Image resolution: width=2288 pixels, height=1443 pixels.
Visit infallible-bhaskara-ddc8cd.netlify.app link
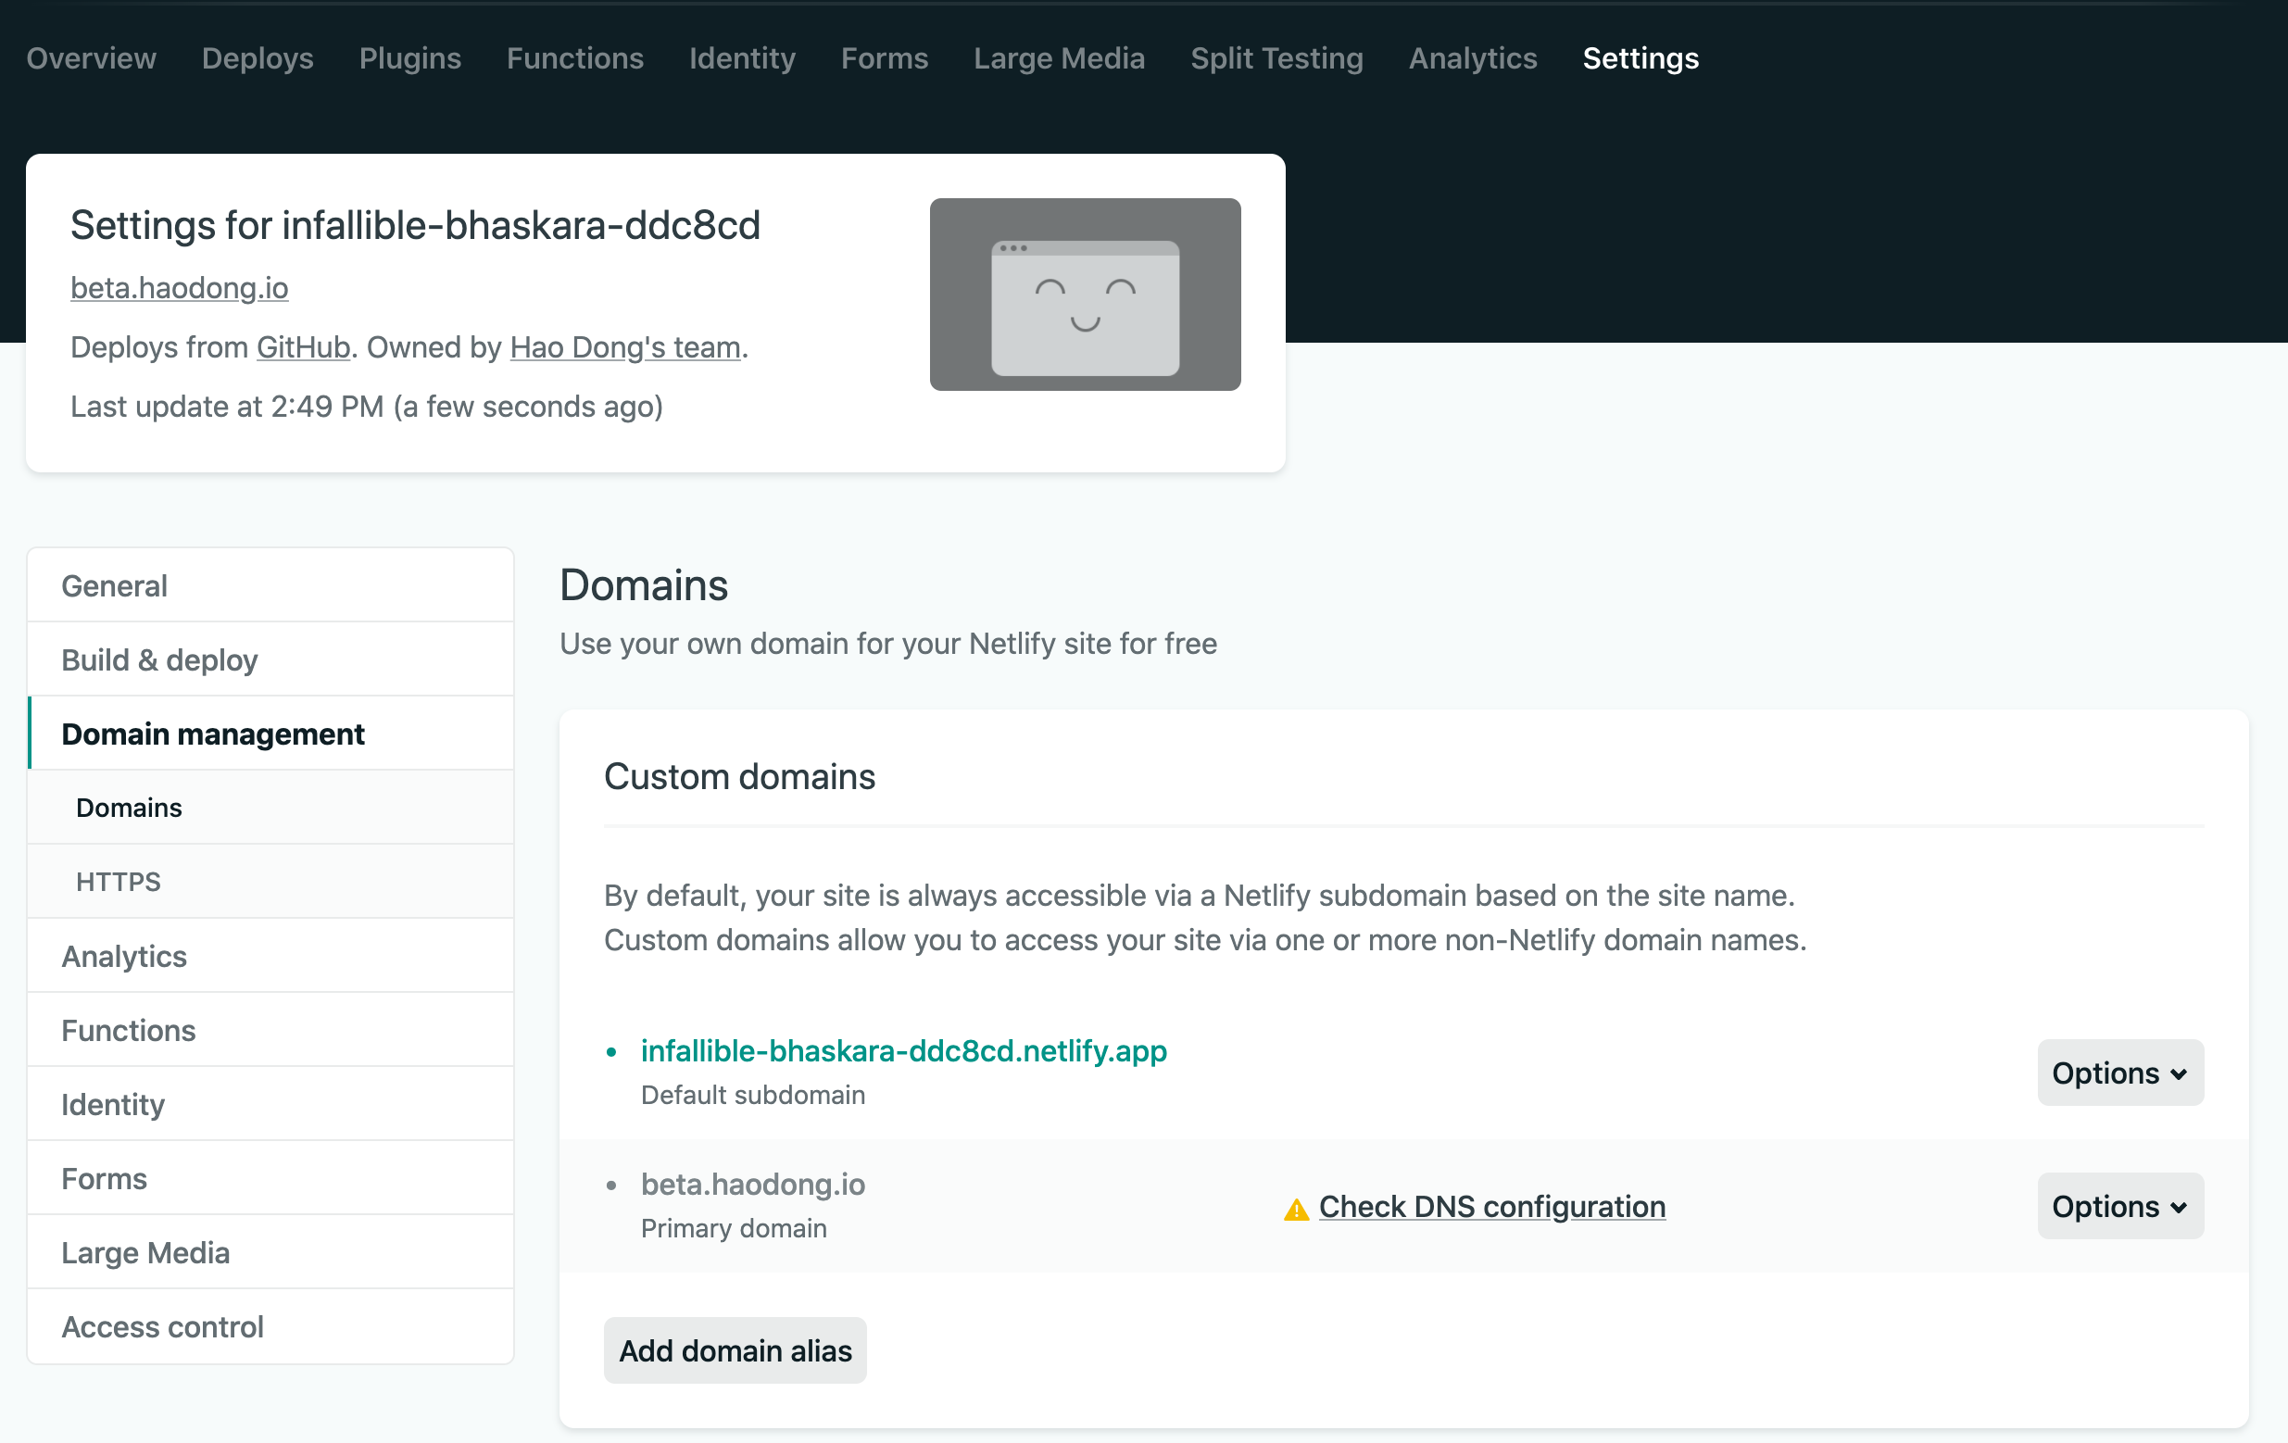coord(902,1050)
